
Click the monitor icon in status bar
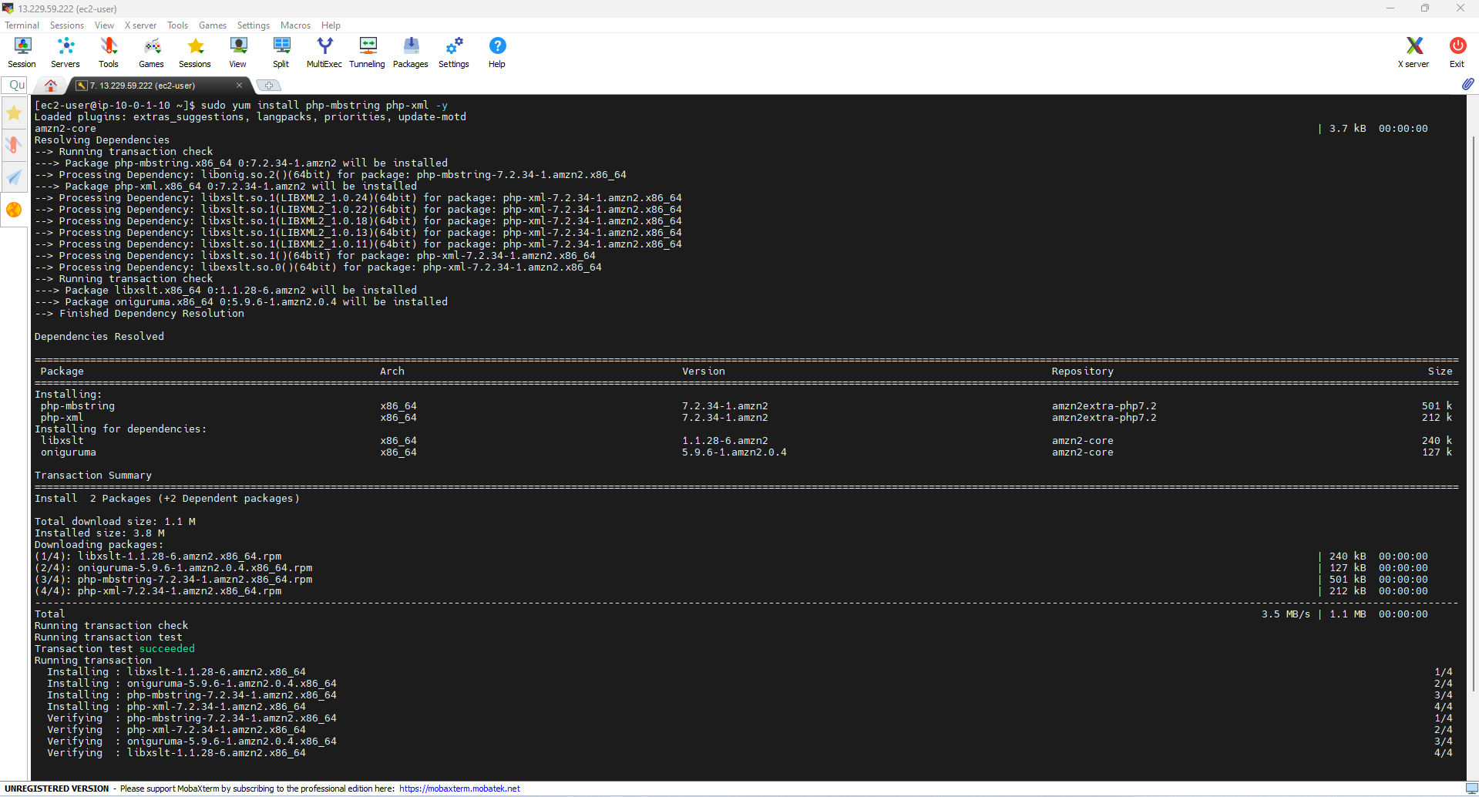(1471, 789)
